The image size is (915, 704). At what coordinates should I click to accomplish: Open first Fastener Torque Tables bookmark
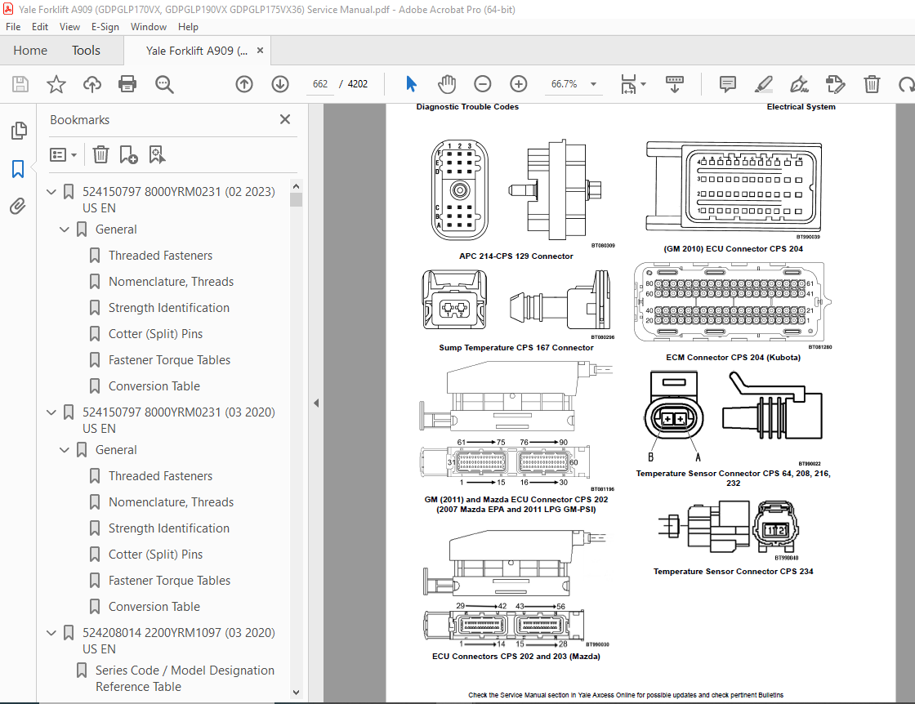[x=169, y=360]
